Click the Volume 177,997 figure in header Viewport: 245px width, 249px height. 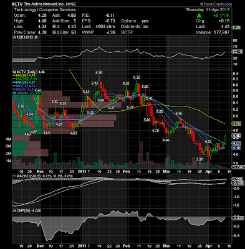click(221, 32)
